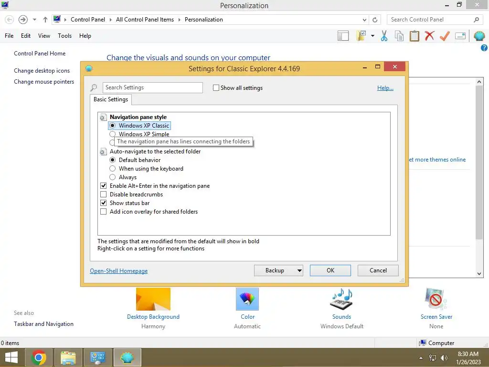489x367 pixels.
Task: Click OK in Classic Explorer settings
Action: [330, 270]
